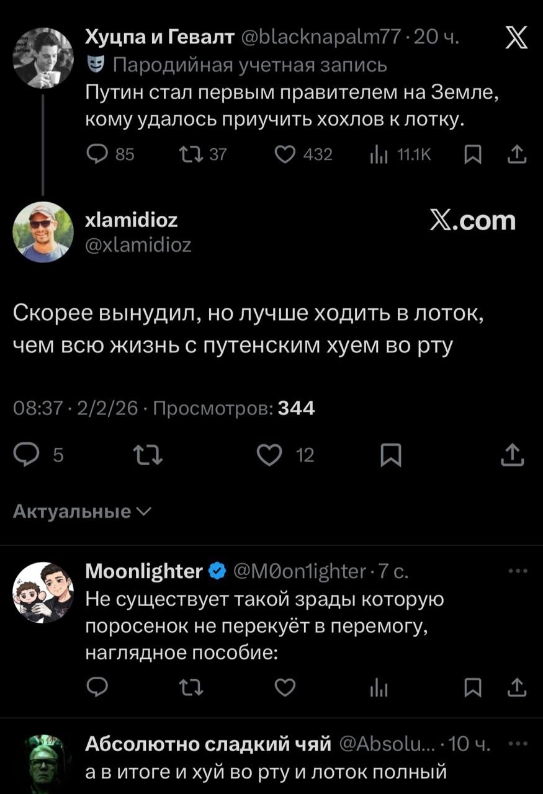Like the top parent post with 432 likes

285,154
